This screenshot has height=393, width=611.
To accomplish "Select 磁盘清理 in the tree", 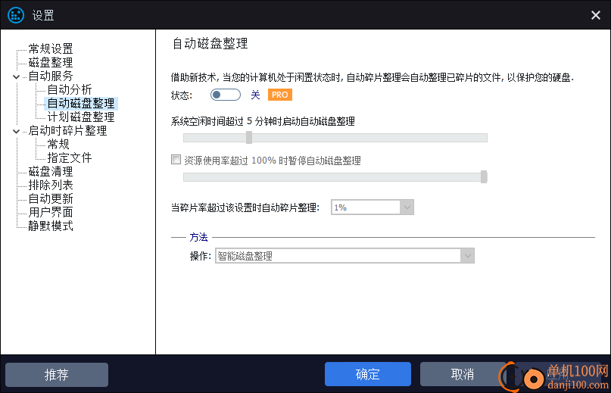I will (51, 172).
